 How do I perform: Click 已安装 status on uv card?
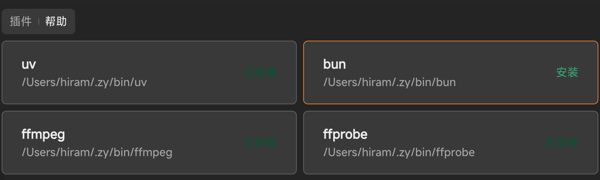[260, 72]
